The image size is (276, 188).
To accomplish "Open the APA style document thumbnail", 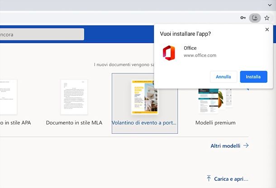I will click(9, 97).
